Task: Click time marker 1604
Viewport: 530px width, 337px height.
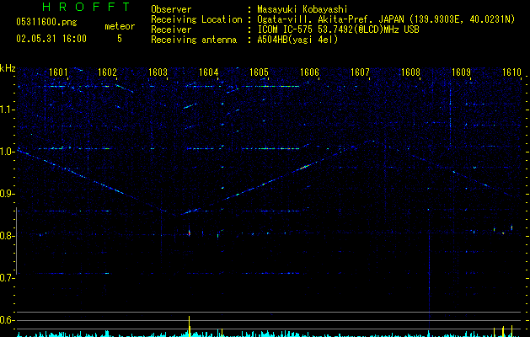Action: click(x=208, y=72)
